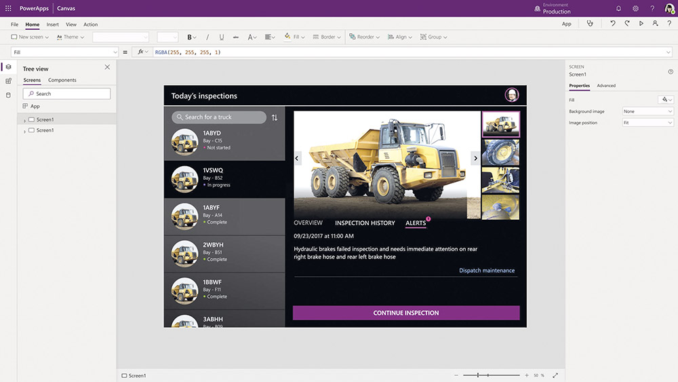
Task: Open the Align dropdown
Action: tap(400, 37)
